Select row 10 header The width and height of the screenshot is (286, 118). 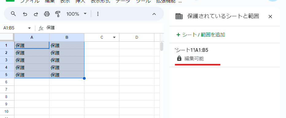[x=6, y=112]
